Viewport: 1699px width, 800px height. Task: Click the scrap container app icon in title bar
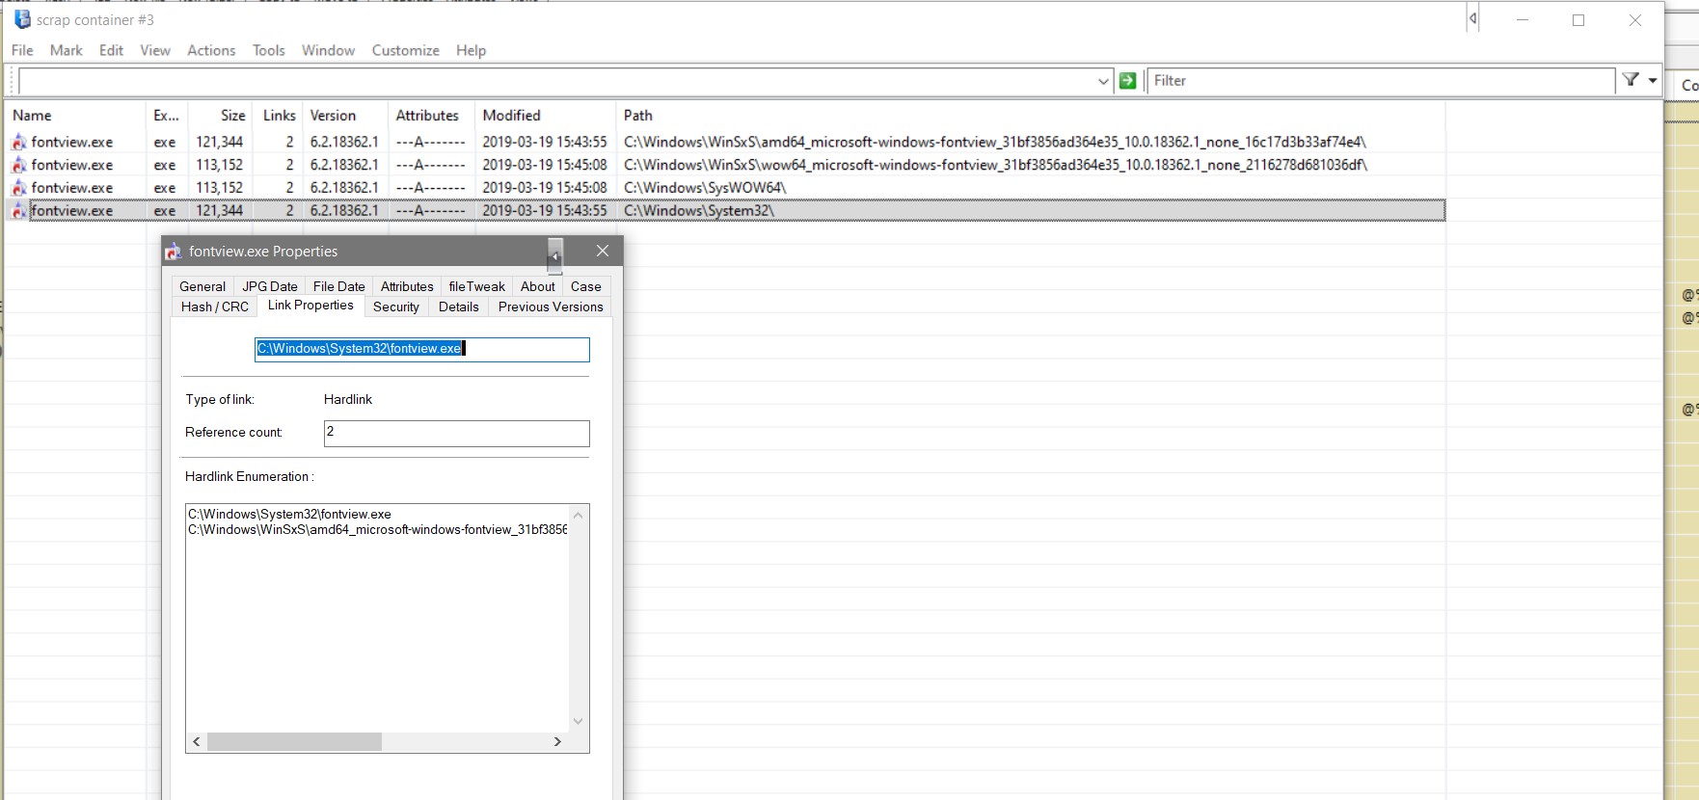22,19
